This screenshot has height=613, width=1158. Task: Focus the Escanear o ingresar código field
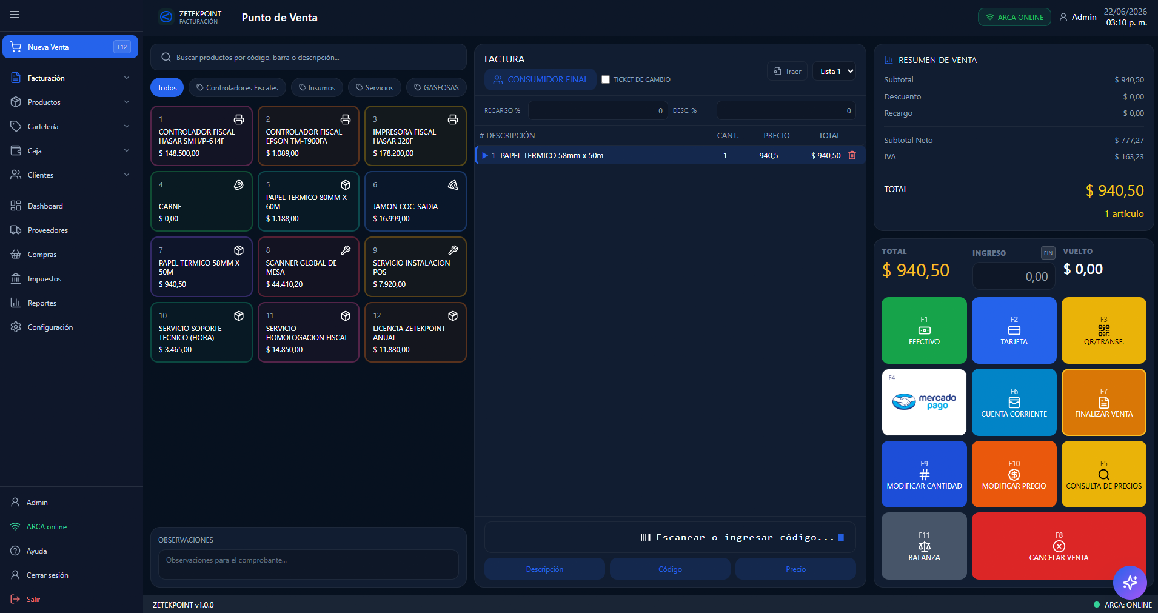click(670, 537)
